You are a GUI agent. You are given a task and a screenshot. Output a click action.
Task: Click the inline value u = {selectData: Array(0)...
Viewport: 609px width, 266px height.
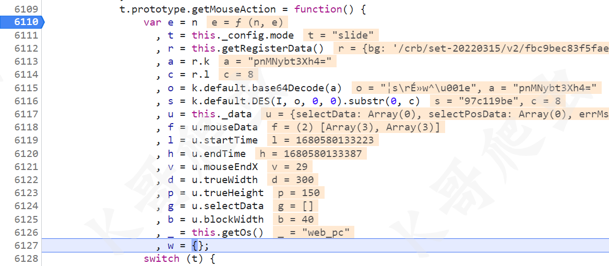pyautogui.click(x=435, y=114)
